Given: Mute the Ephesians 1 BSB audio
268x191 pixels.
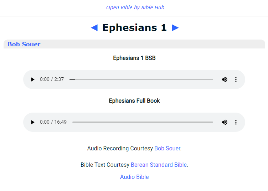Looking at the screenshot, I should (x=224, y=79).
